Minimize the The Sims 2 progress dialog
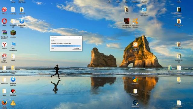 pos(69,37)
